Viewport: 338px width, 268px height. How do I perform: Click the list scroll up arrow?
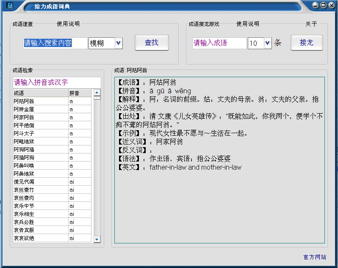(97, 92)
